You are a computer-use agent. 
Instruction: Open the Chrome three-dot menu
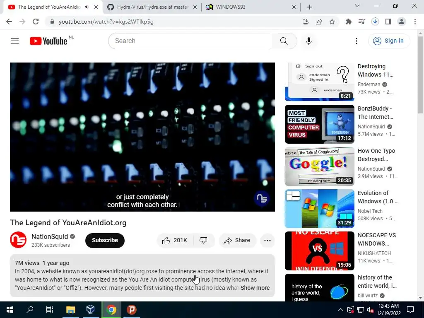(415, 22)
